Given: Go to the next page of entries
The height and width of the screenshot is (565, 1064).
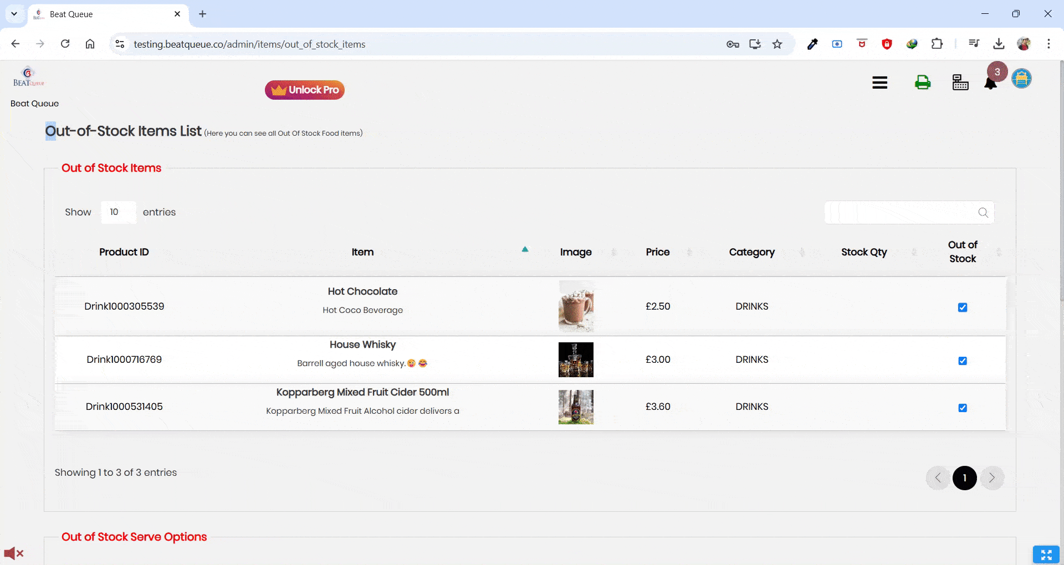Looking at the screenshot, I should (992, 477).
